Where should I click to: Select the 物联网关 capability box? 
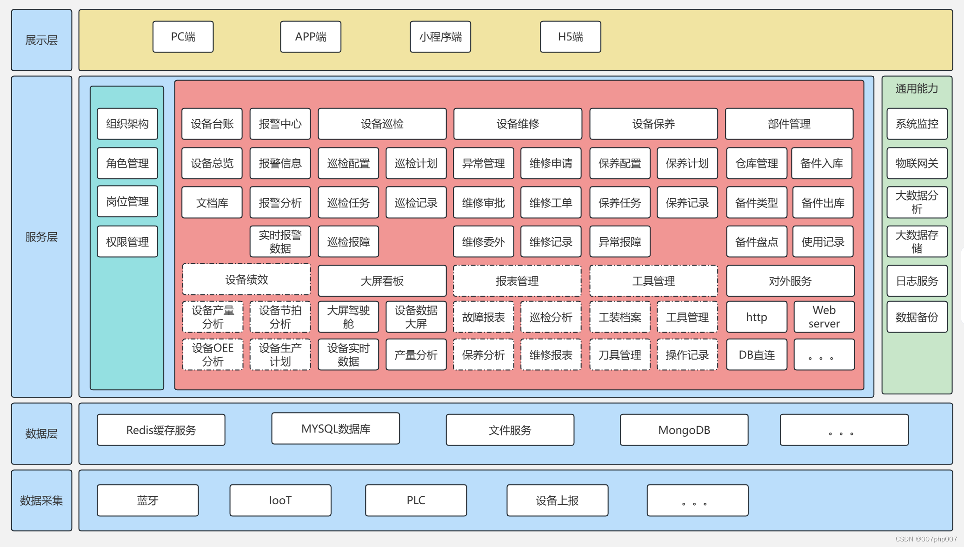coord(917,163)
